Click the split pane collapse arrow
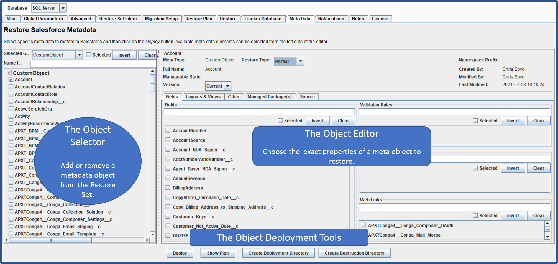Image resolution: width=558 pixels, height=264 pixels. 158,52
